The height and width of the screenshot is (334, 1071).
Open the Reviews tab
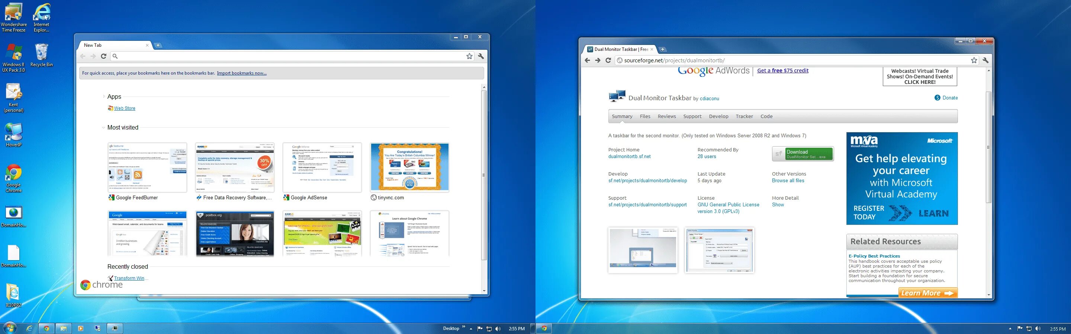click(666, 117)
